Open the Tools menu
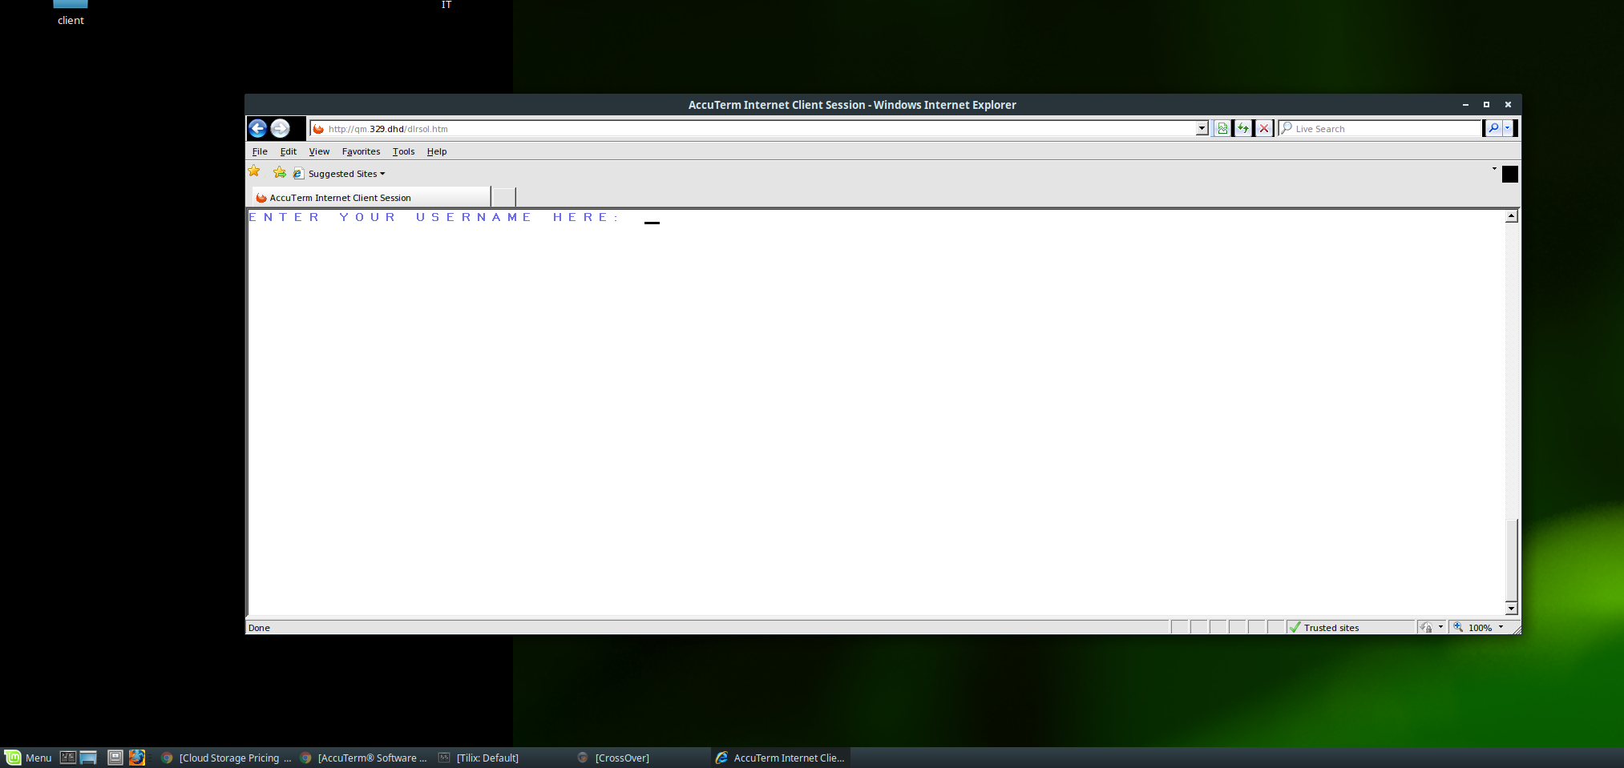Image resolution: width=1624 pixels, height=768 pixels. click(x=403, y=151)
